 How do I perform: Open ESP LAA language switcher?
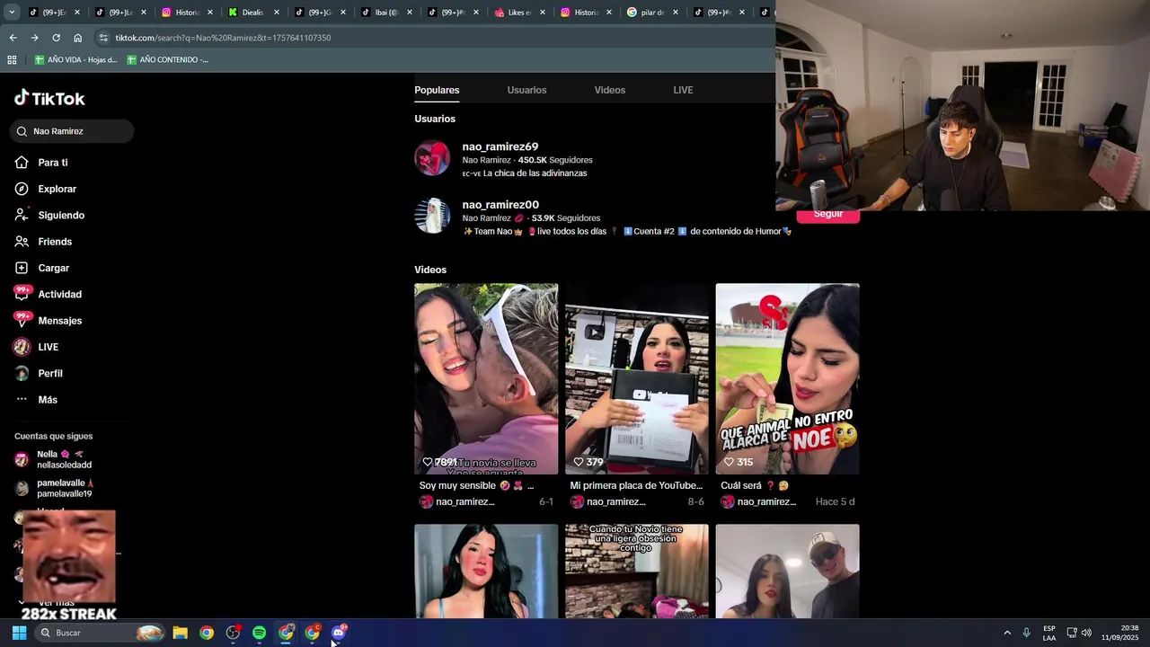[1049, 633]
